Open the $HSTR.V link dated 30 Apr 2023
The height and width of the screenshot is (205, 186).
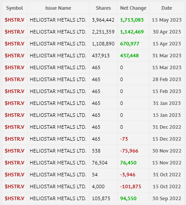[x=15, y=32]
